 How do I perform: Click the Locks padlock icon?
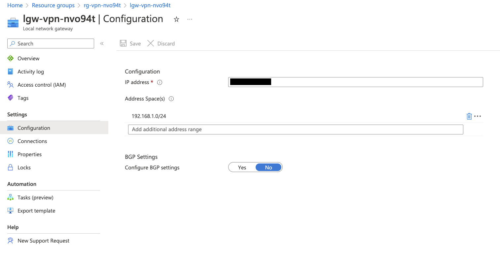(x=11, y=167)
